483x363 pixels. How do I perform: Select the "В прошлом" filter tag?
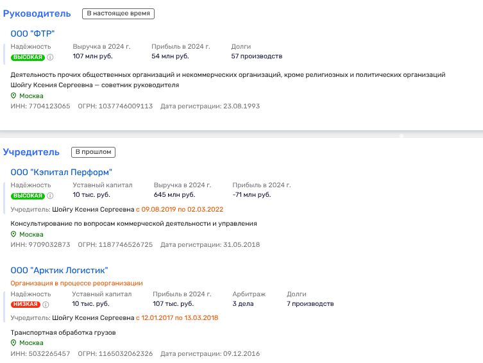[93, 152]
